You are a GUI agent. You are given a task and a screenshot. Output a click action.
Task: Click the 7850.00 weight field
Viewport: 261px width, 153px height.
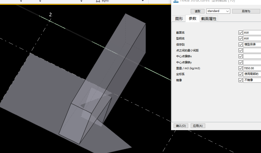click(x=252, y=68)
